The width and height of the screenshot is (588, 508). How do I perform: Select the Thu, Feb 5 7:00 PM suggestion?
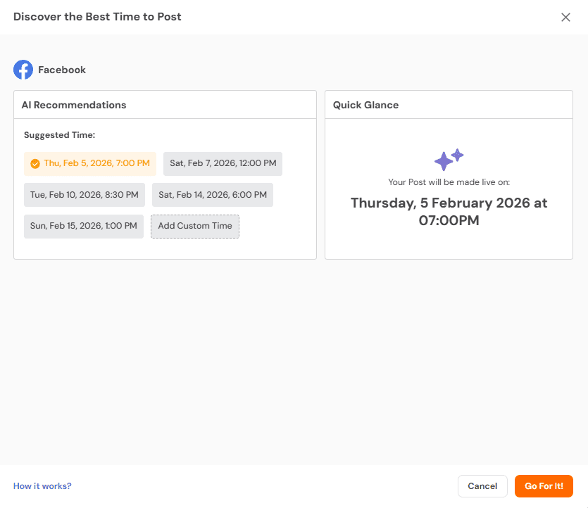pyautogui.click(x=89, y=163)
